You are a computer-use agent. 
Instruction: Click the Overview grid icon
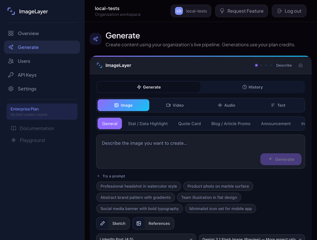pyautogui.click(x=11, y=33)
